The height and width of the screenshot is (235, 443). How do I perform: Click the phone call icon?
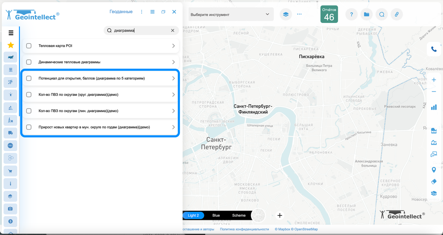pyautogui.click(x=434, y=49)
